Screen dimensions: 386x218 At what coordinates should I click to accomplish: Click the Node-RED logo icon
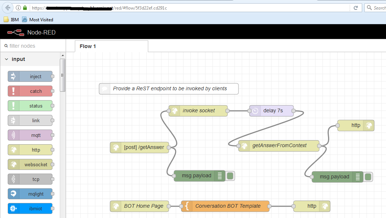[x=16, y=33]
